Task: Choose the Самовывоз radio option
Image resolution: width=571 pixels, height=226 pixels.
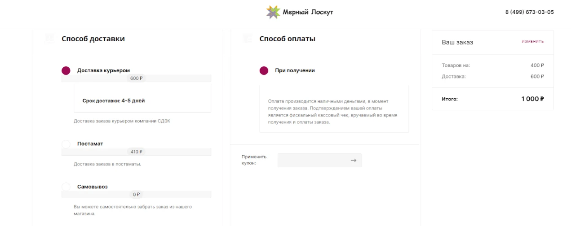Action: tap(66, 187)
